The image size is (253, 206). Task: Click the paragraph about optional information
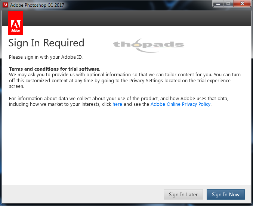[x=125, y=80]
